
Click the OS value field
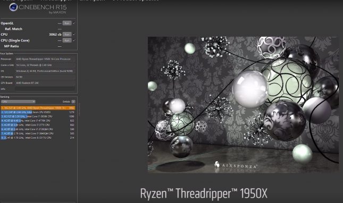click(x=45, y=71)
